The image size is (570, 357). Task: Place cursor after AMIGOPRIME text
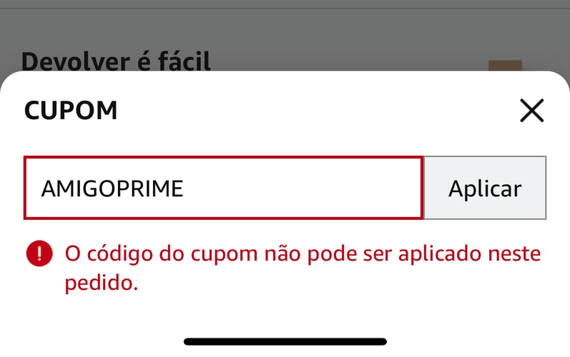coord(186,188)
